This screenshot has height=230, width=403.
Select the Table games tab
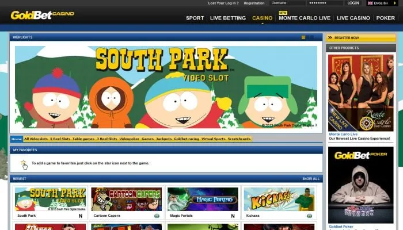pos(83,139)
